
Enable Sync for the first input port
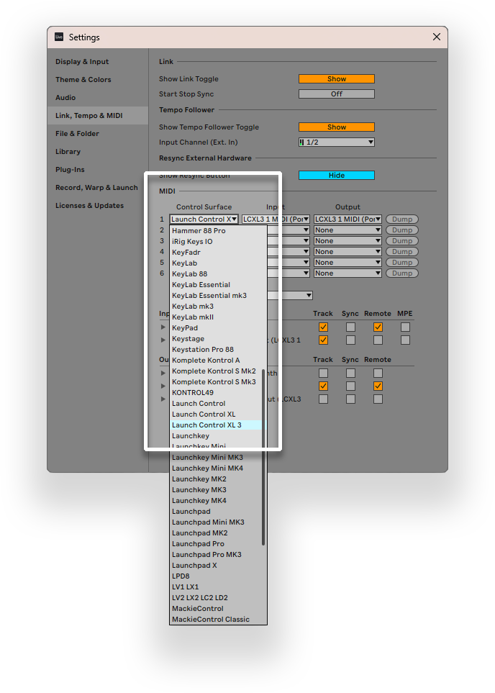point(350,327)
